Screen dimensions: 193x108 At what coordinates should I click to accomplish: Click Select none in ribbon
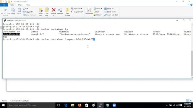point(110,12)
